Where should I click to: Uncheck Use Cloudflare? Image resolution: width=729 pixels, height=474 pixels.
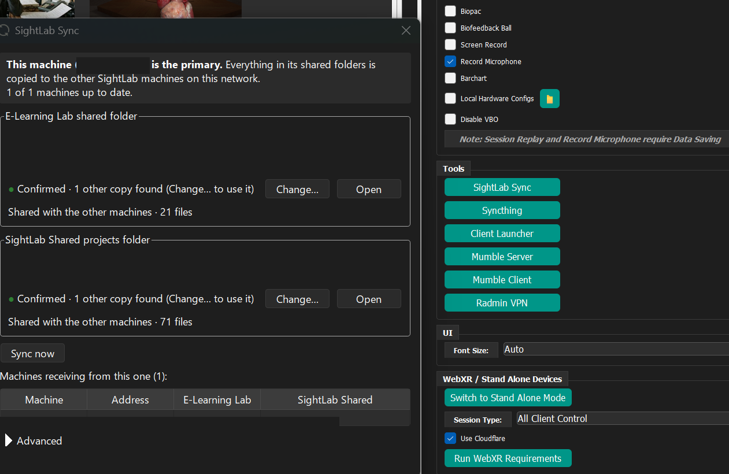pyautogui.click(x=450, y=438)
